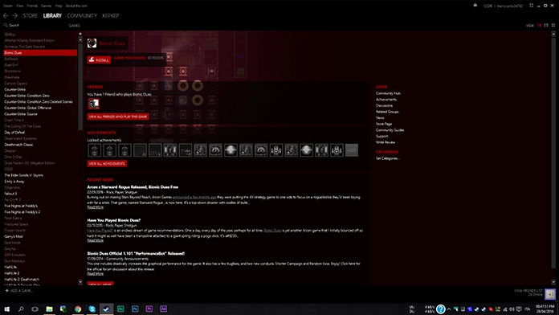Open Premiere Pro from the taskbar
The height and width of the screenshot is (315, 559).
tap(149, 309)
